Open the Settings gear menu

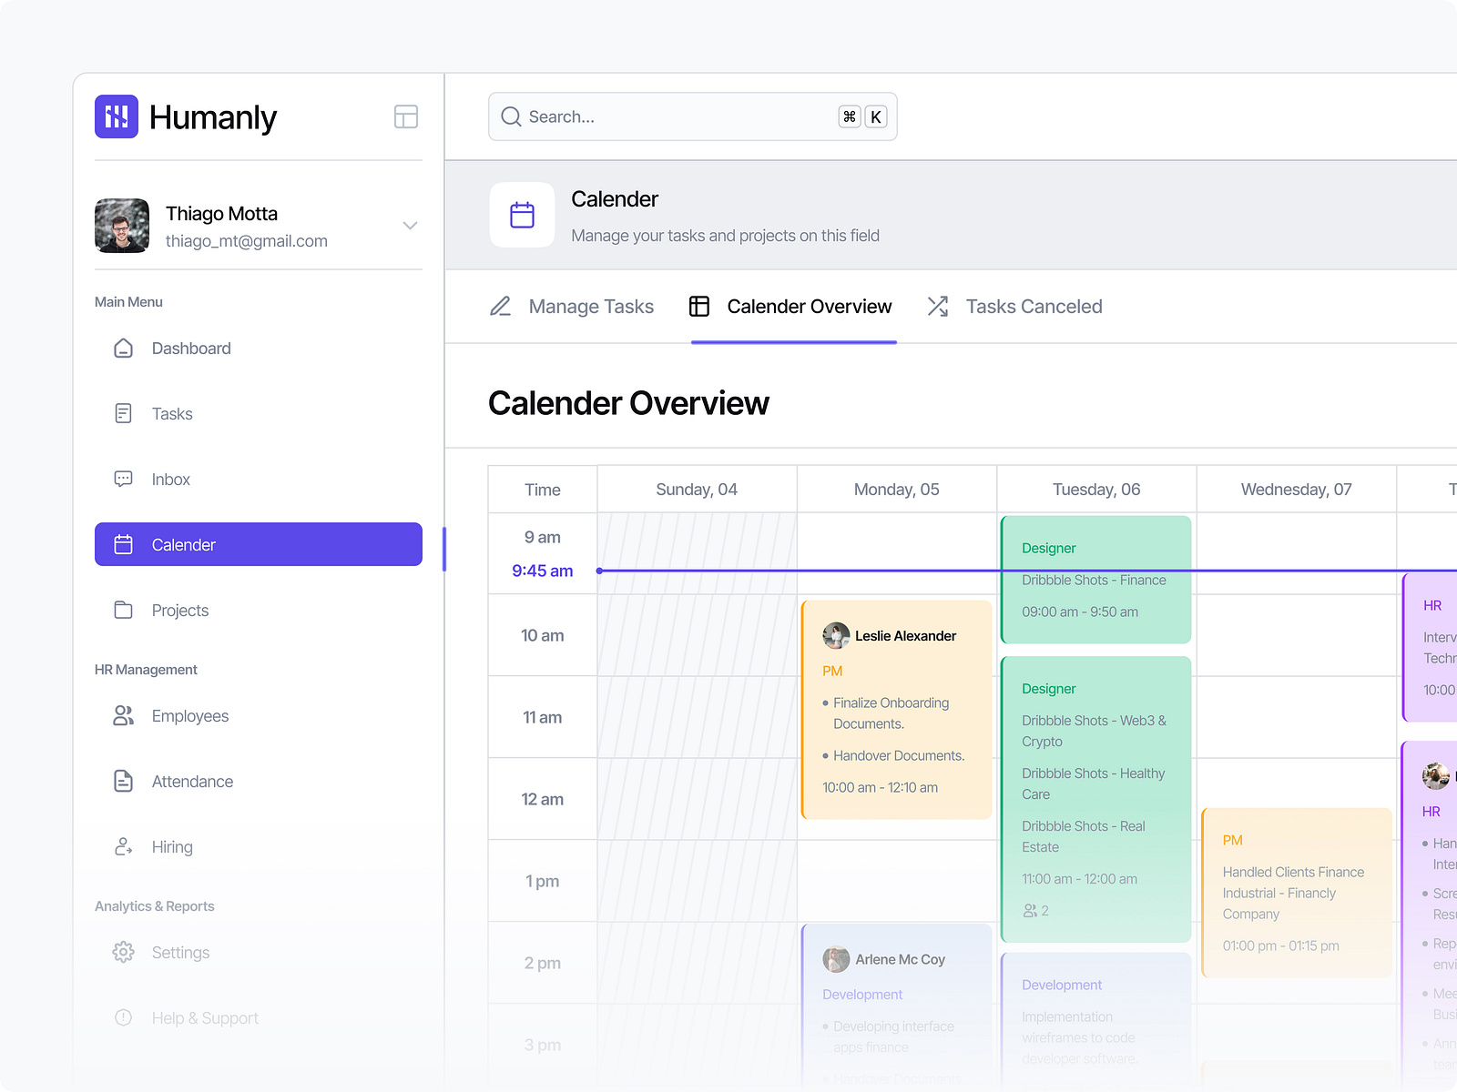coord(123,952)
